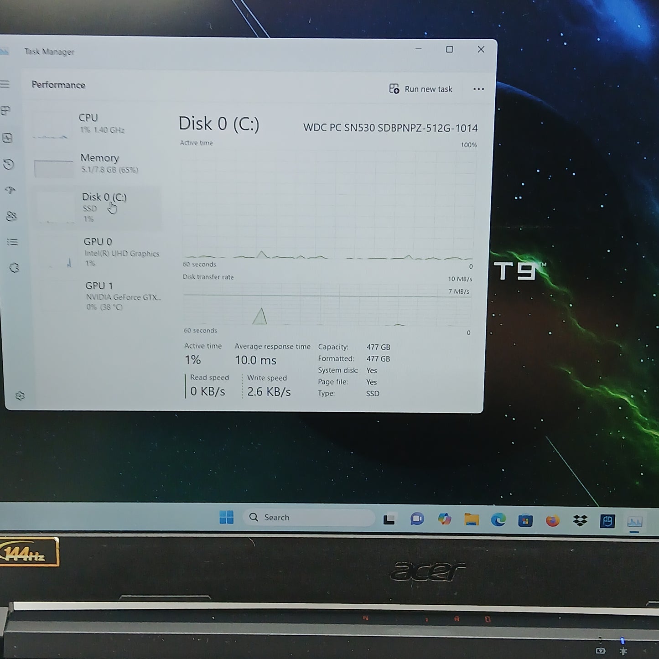Select the GPU 1 NVIDIA GeForce entry
Viewport: 659px width, 659px height.
click(x=101, y=296)
